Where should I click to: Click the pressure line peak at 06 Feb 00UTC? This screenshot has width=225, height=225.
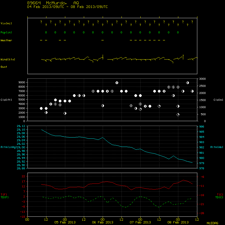[x=103, y=137]
